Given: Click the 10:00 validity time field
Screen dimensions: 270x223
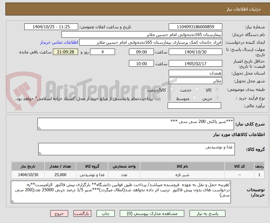Looking at the screenshot, I should pos(141,63).
